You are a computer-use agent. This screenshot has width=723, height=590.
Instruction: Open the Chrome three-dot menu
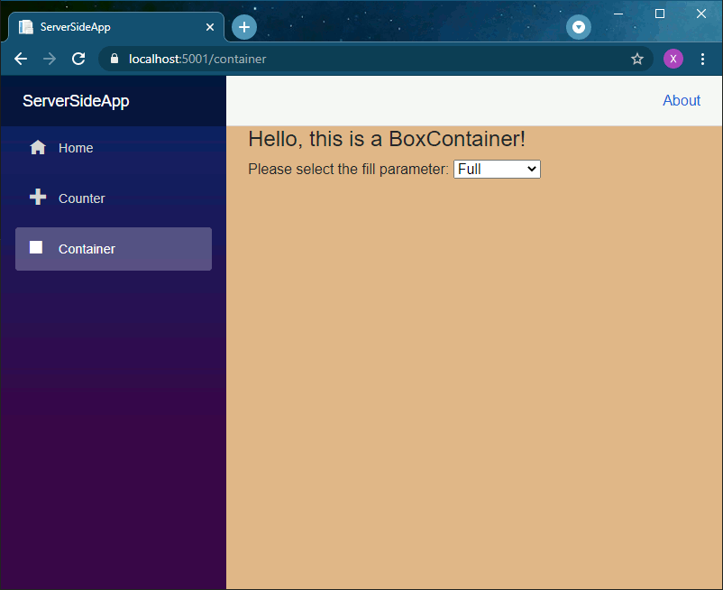703,59
